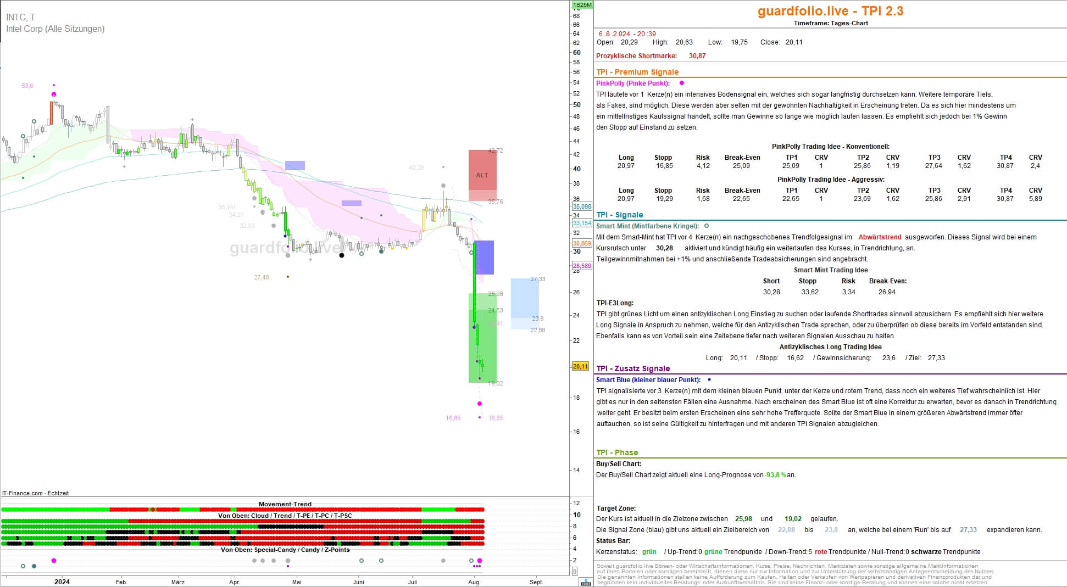Click the Intel Corp (Alle Sitzungen) subtitle
This screenshot has height=587, width=1067.
tap(55, 29)
